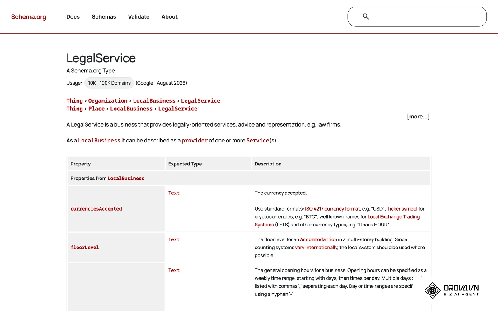Open LegalService in the Organization breadcrumb
This screenshot has height=311, width=498.
pyautogui.click(x=200, y=101)
